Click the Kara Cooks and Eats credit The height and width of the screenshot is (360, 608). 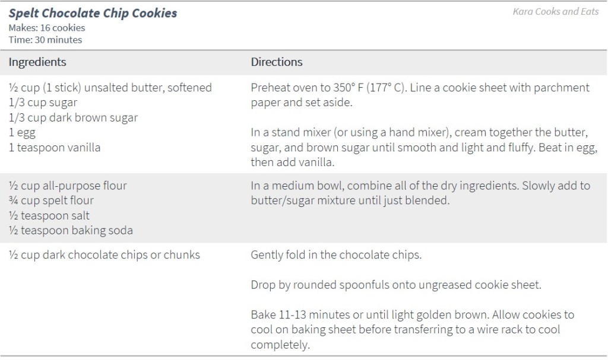coord(556,12)
